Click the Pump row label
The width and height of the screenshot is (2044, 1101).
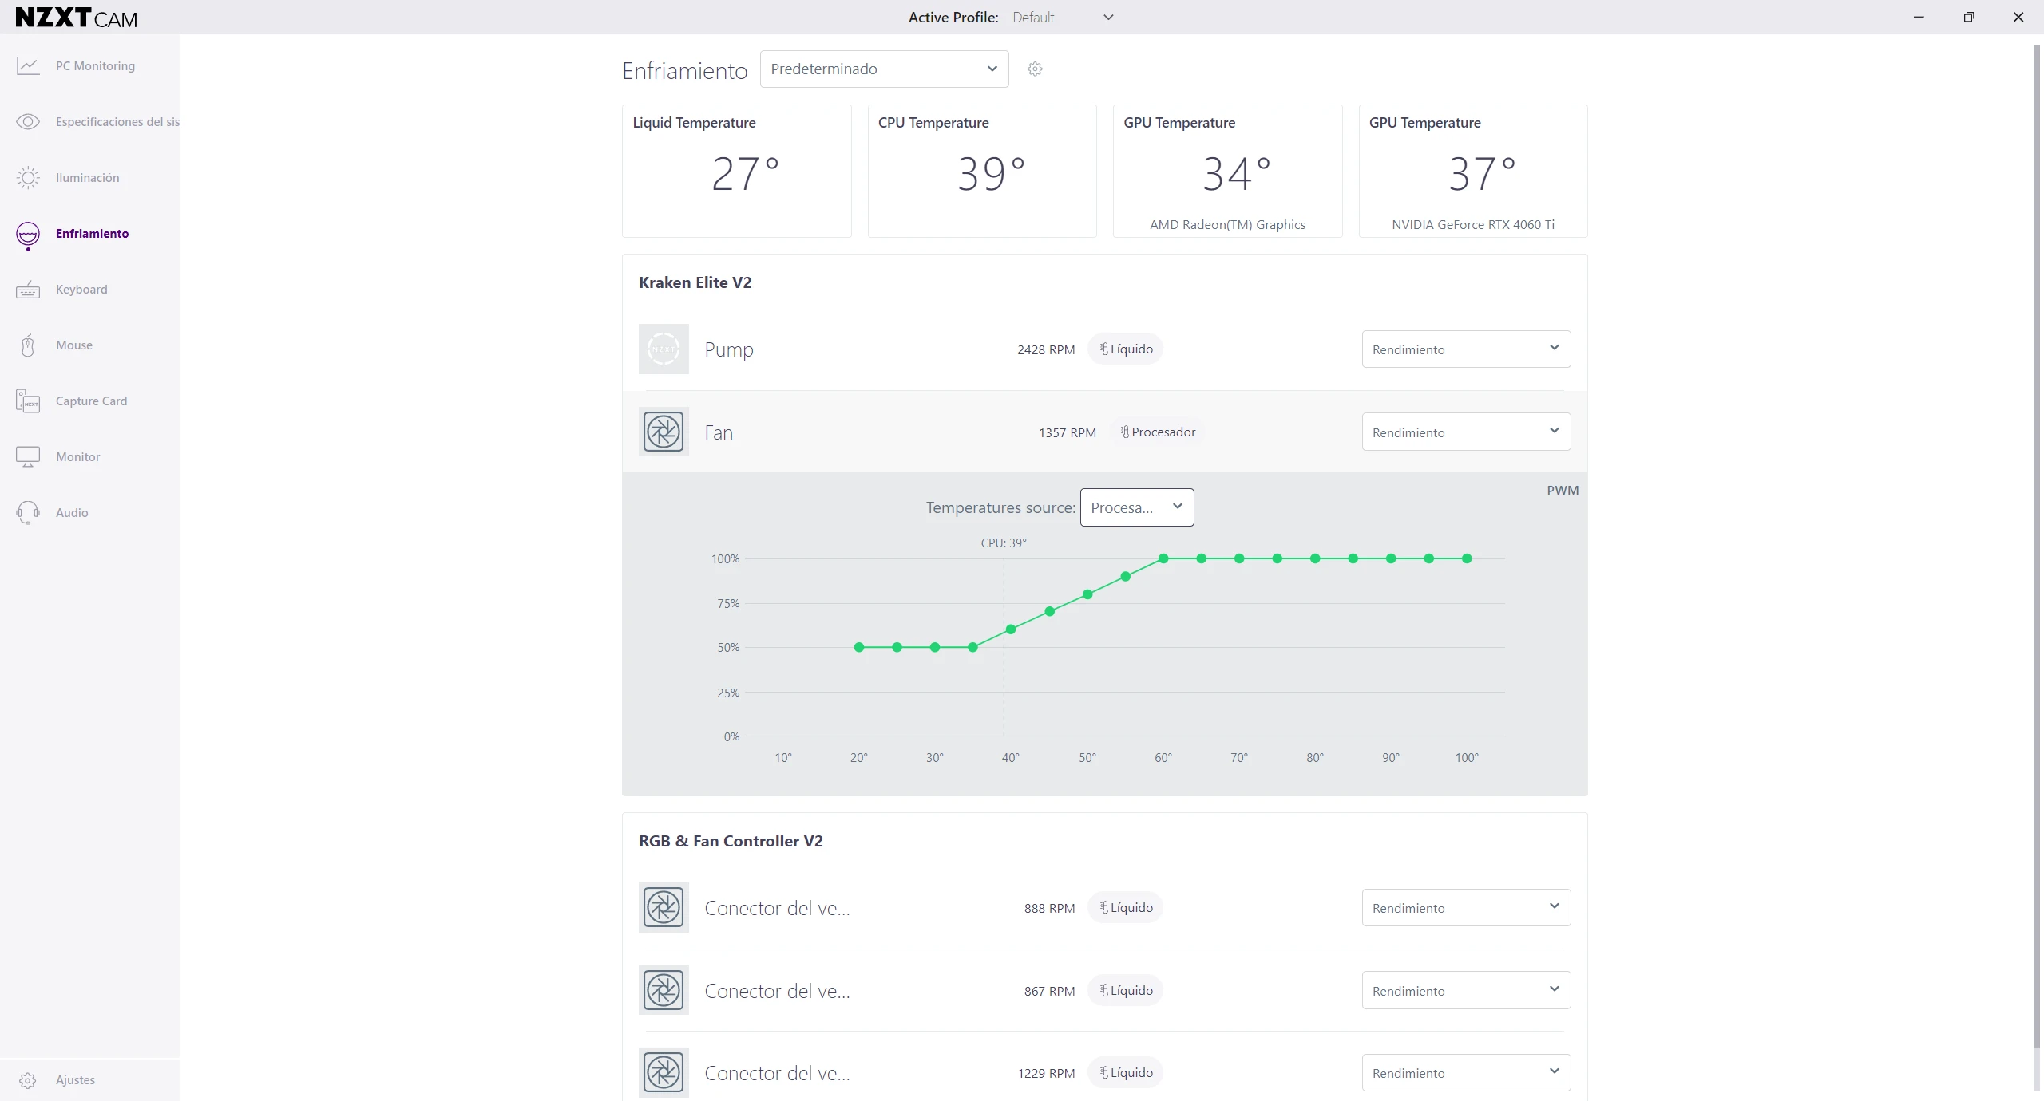pos(729,349)
